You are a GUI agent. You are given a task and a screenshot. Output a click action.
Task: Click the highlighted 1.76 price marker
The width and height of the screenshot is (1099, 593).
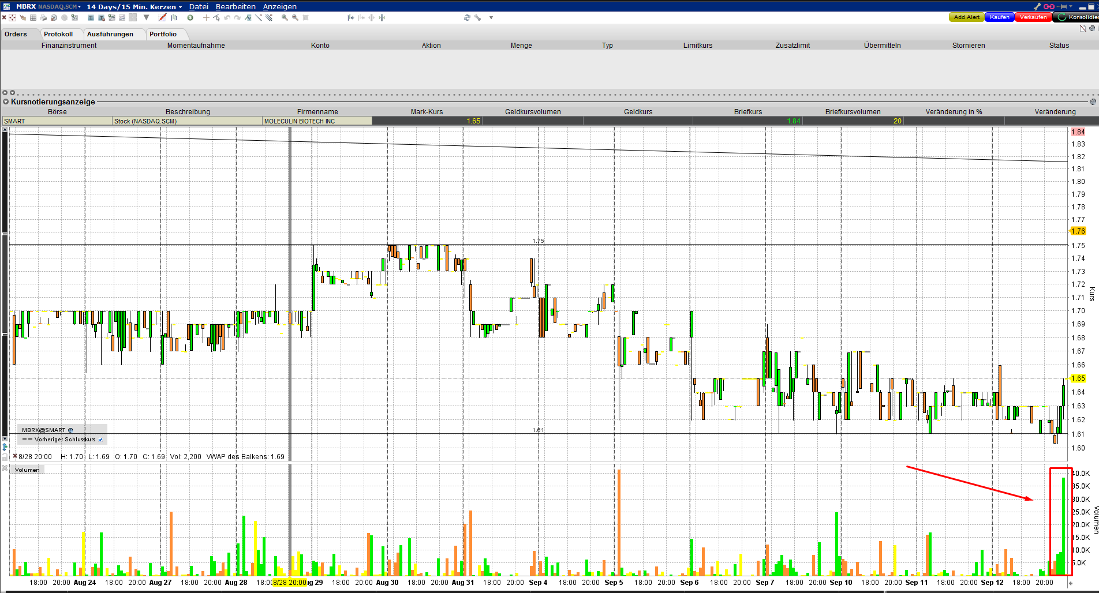pos(1078,231)
